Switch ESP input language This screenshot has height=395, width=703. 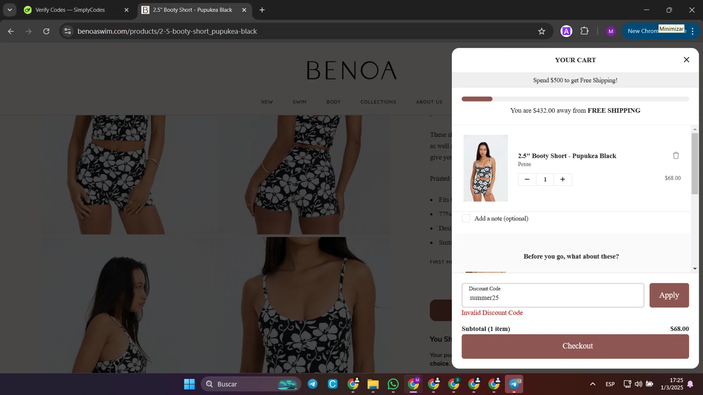point(610,384)
